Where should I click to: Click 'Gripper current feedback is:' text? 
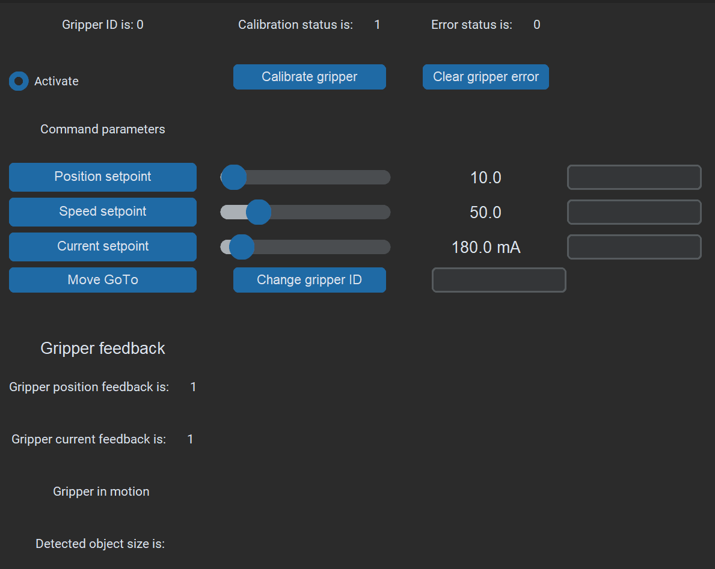coord(88,439)
